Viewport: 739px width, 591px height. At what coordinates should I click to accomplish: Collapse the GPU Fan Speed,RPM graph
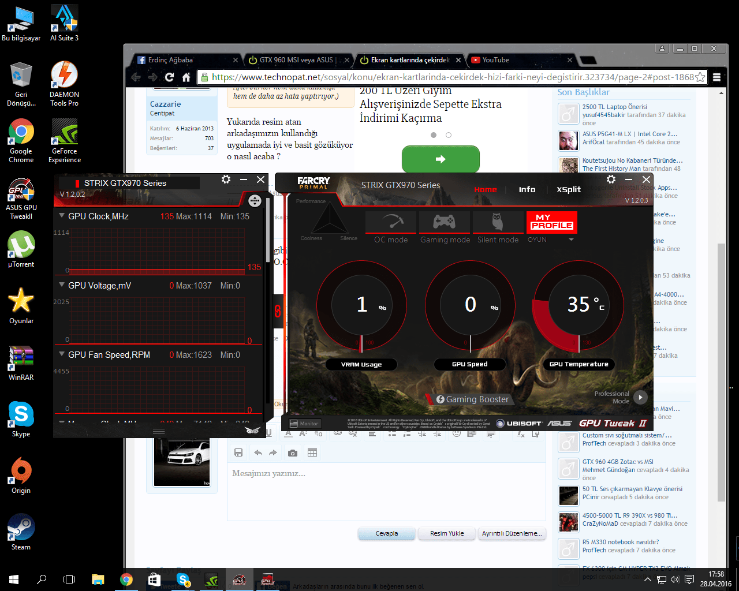(x=62, y=354)
